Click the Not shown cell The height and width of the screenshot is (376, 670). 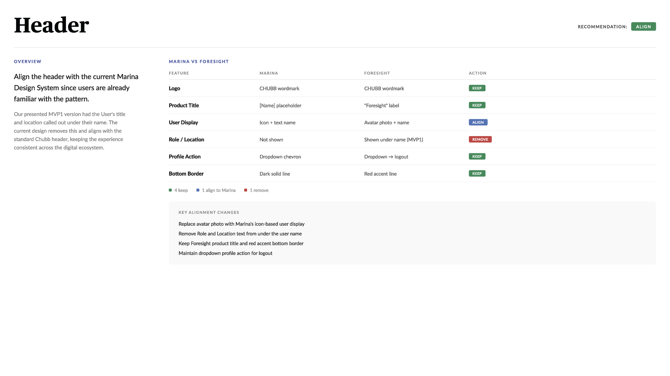point(271,140)
